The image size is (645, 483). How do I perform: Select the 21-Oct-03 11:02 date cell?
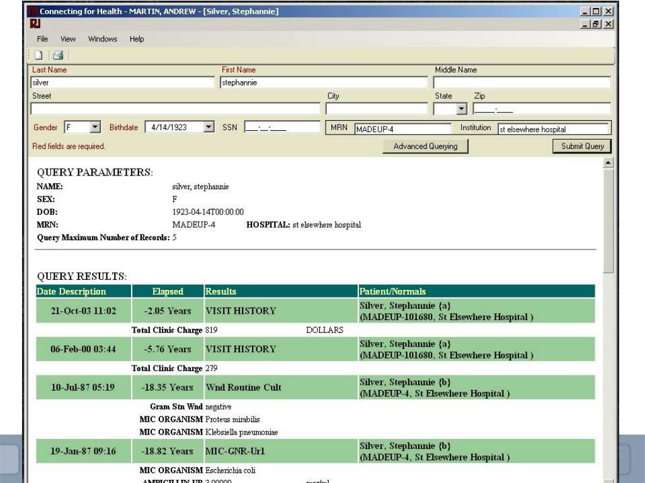tap(84, 311)
